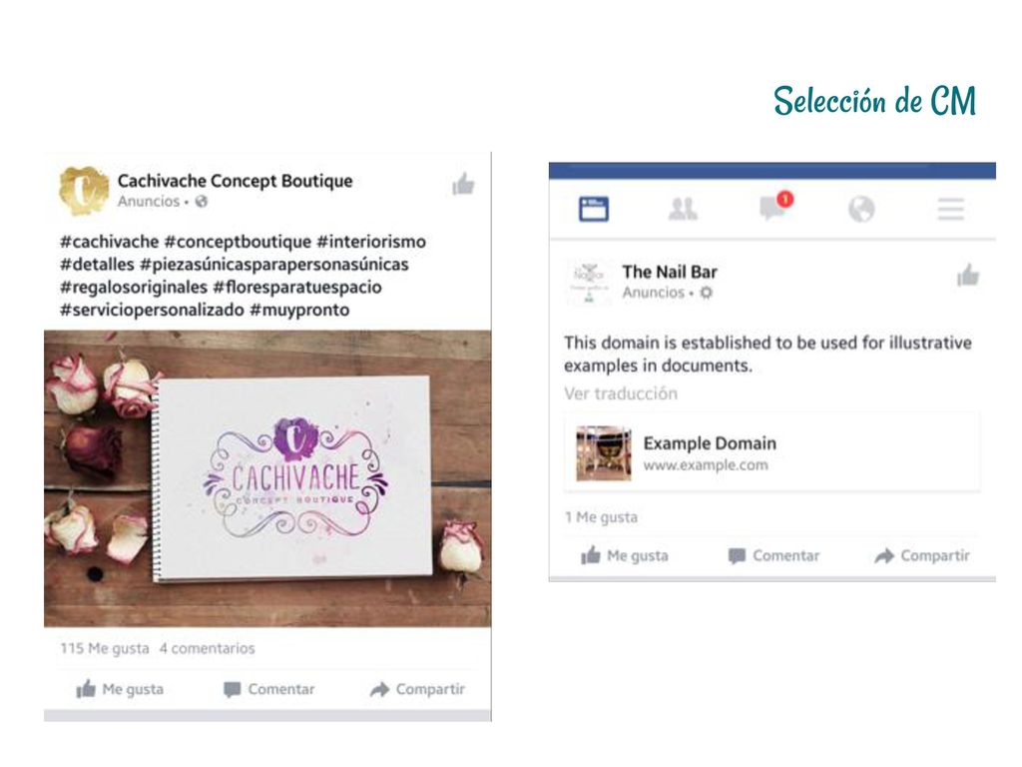
Task: Click Comentar on Cachivache post
Action: 268,689
